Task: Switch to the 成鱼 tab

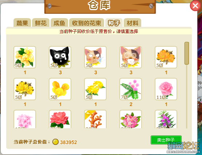Action: 59,23
